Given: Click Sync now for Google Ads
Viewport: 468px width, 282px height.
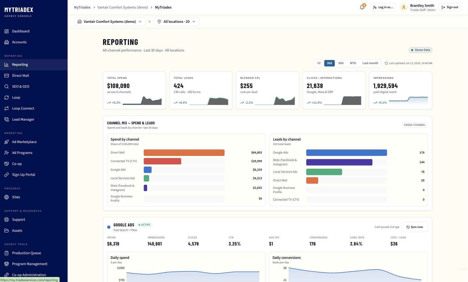Looking at the screenshot, I should tap(414, 227).
